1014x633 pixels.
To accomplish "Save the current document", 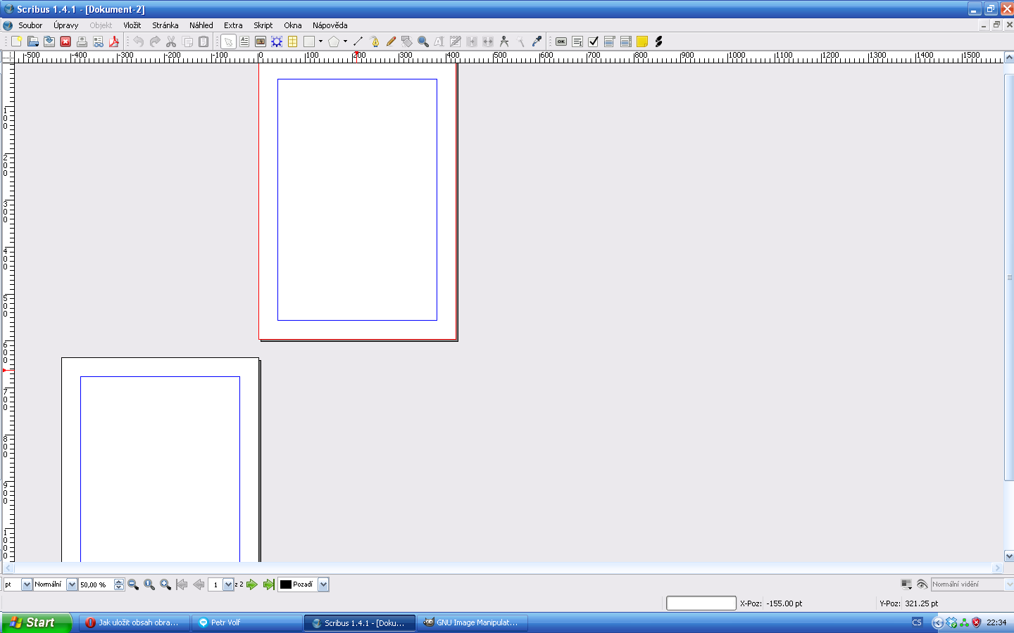I will point(49,41).
